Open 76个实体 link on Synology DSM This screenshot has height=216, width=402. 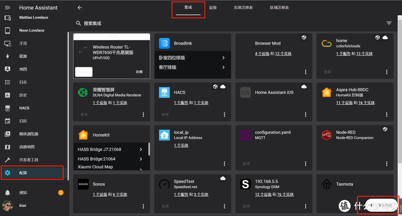coord(285,194)
